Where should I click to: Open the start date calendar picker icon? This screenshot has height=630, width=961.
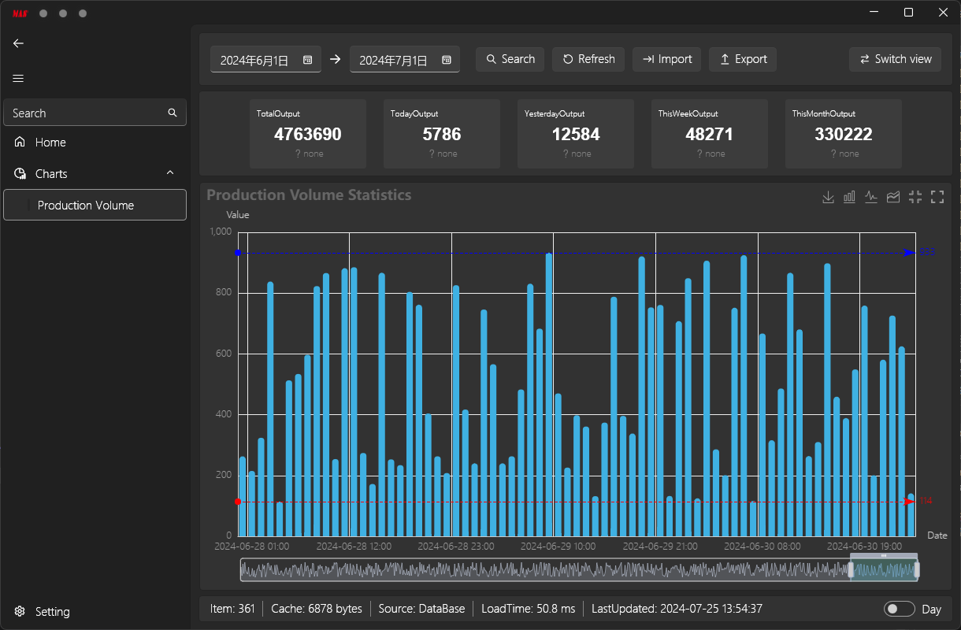click(x=308, y=60)
